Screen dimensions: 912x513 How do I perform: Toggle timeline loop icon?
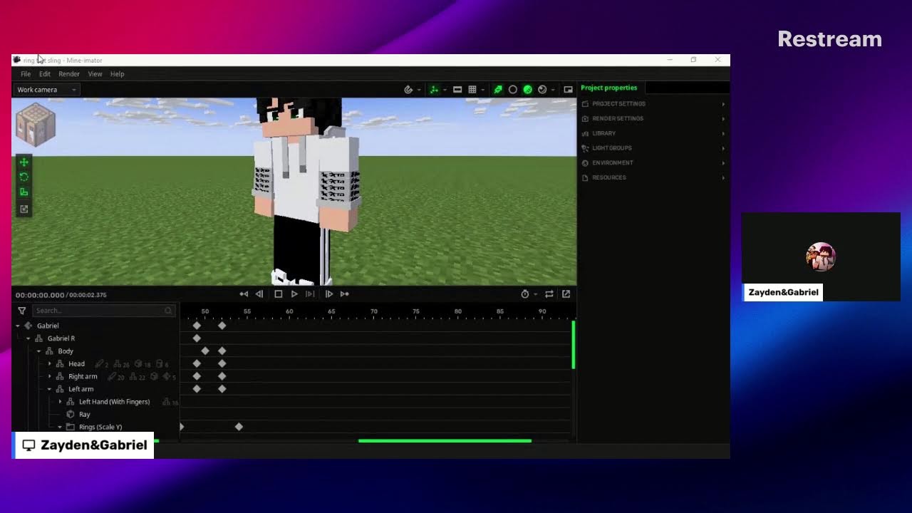(549, 294)
